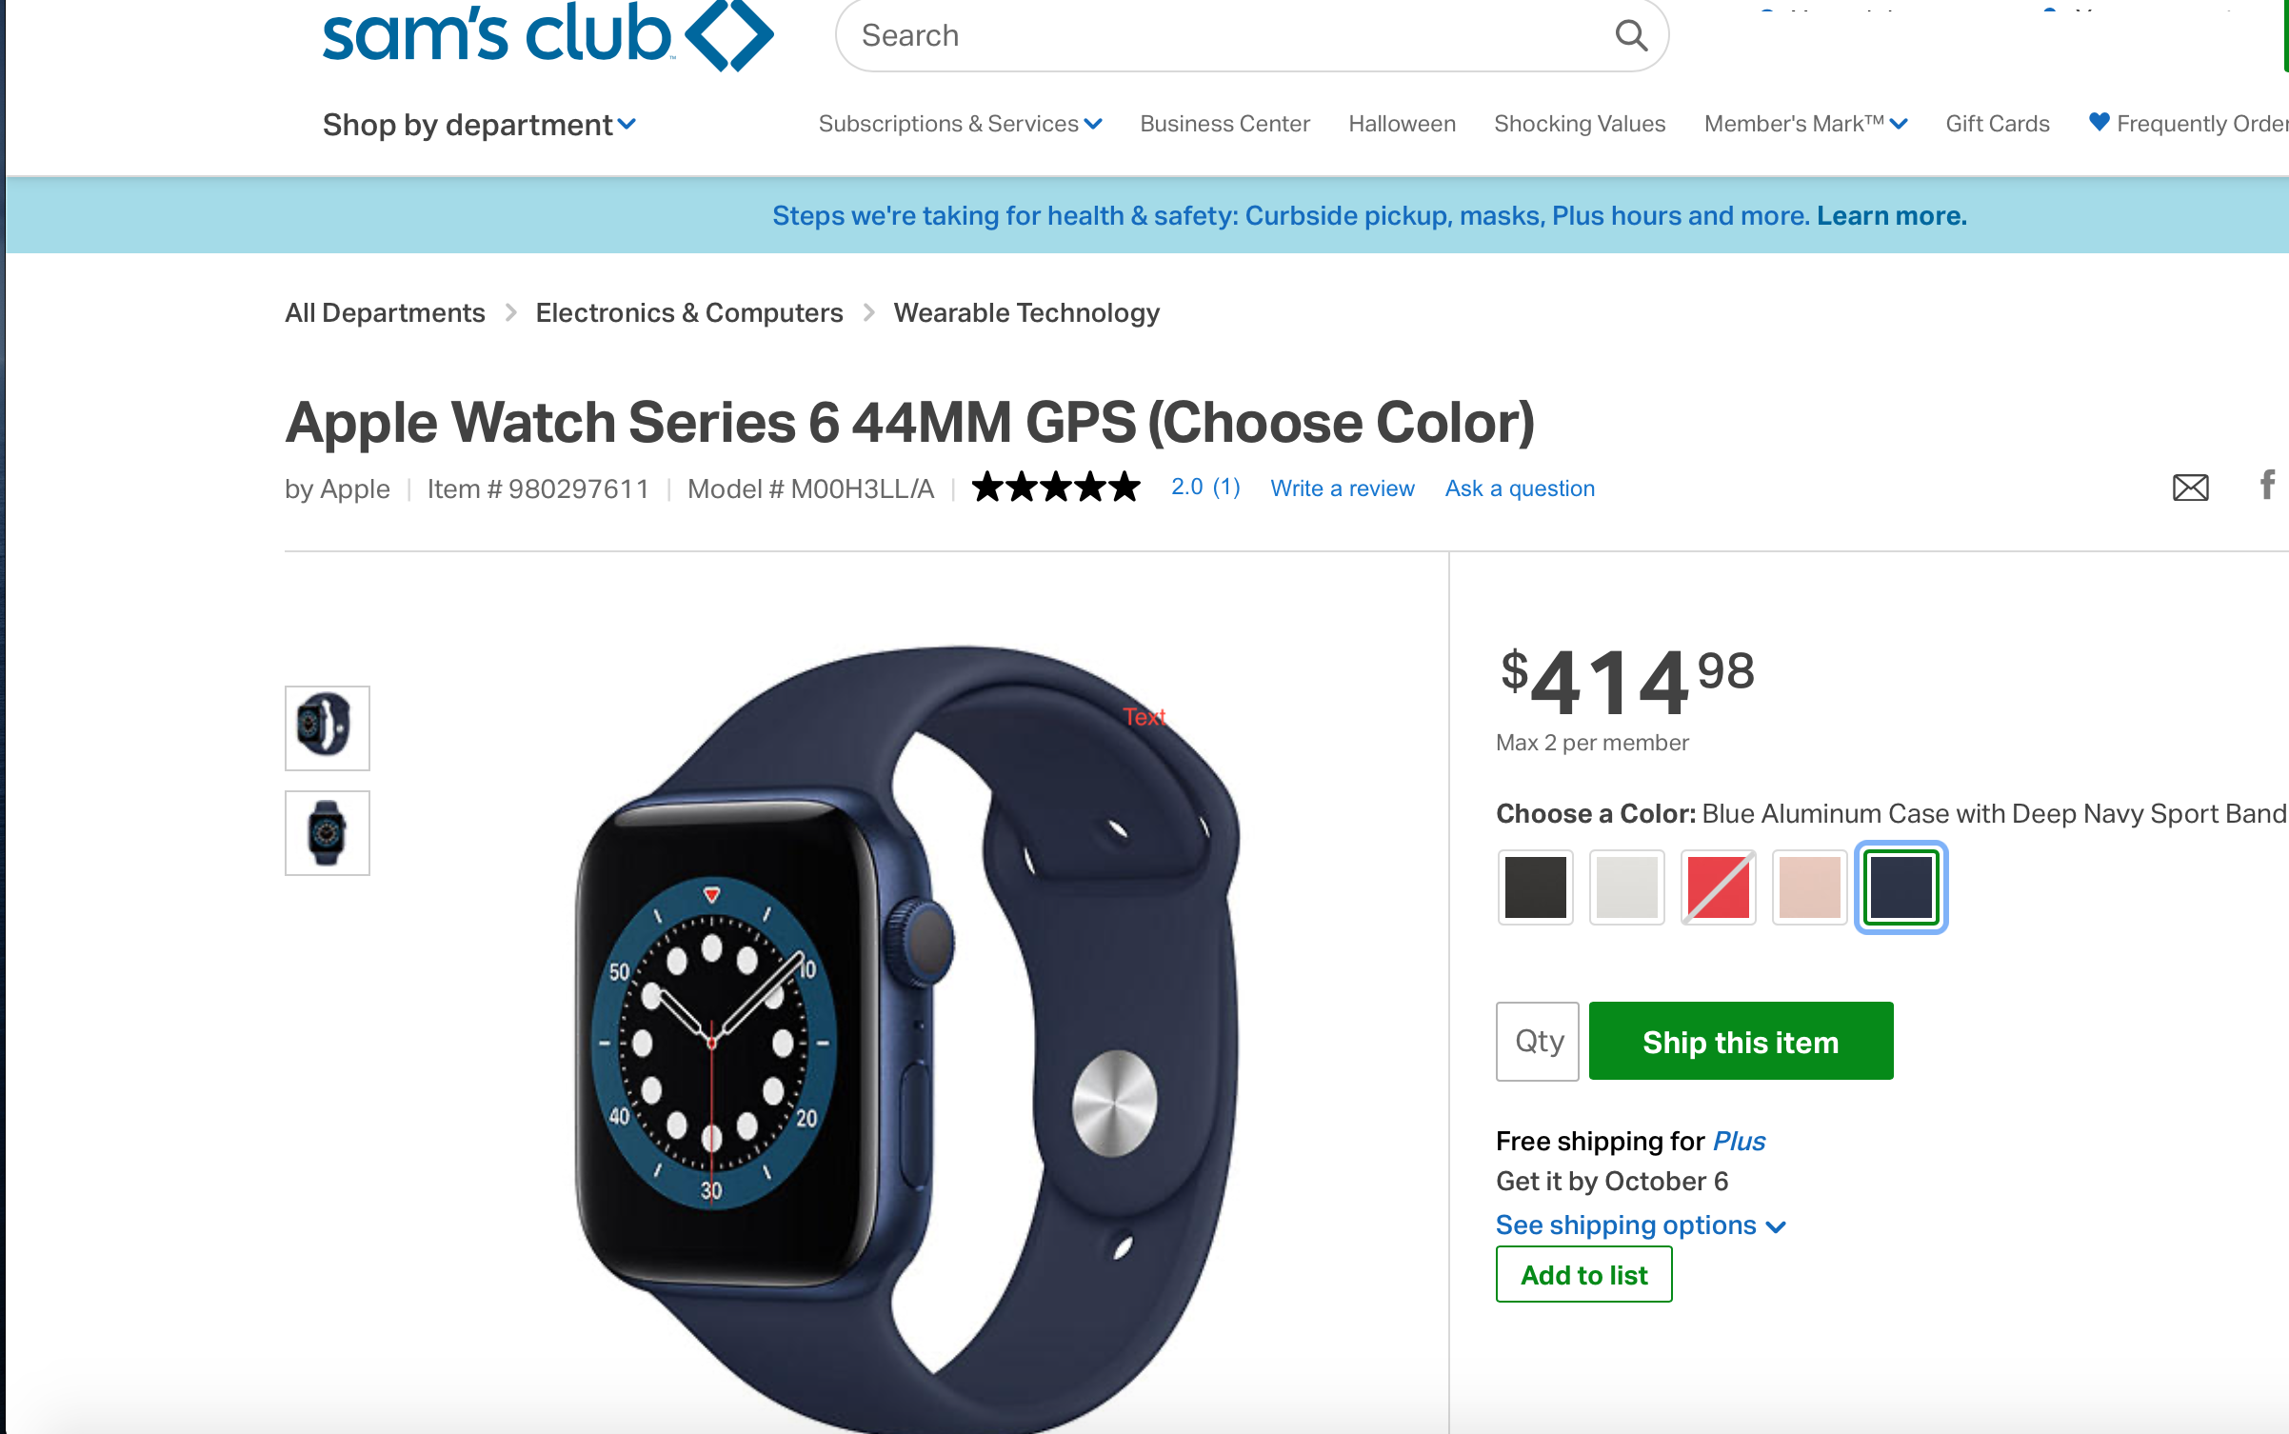Select the black color swatch
The image size is (2289, 1434).
point(1535,887)
